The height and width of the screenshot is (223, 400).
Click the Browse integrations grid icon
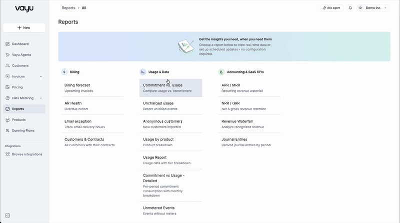point(7,154)
